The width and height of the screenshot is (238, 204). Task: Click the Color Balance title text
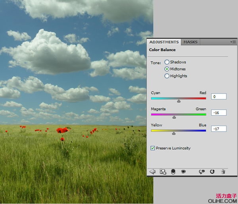tap(162, 50)
